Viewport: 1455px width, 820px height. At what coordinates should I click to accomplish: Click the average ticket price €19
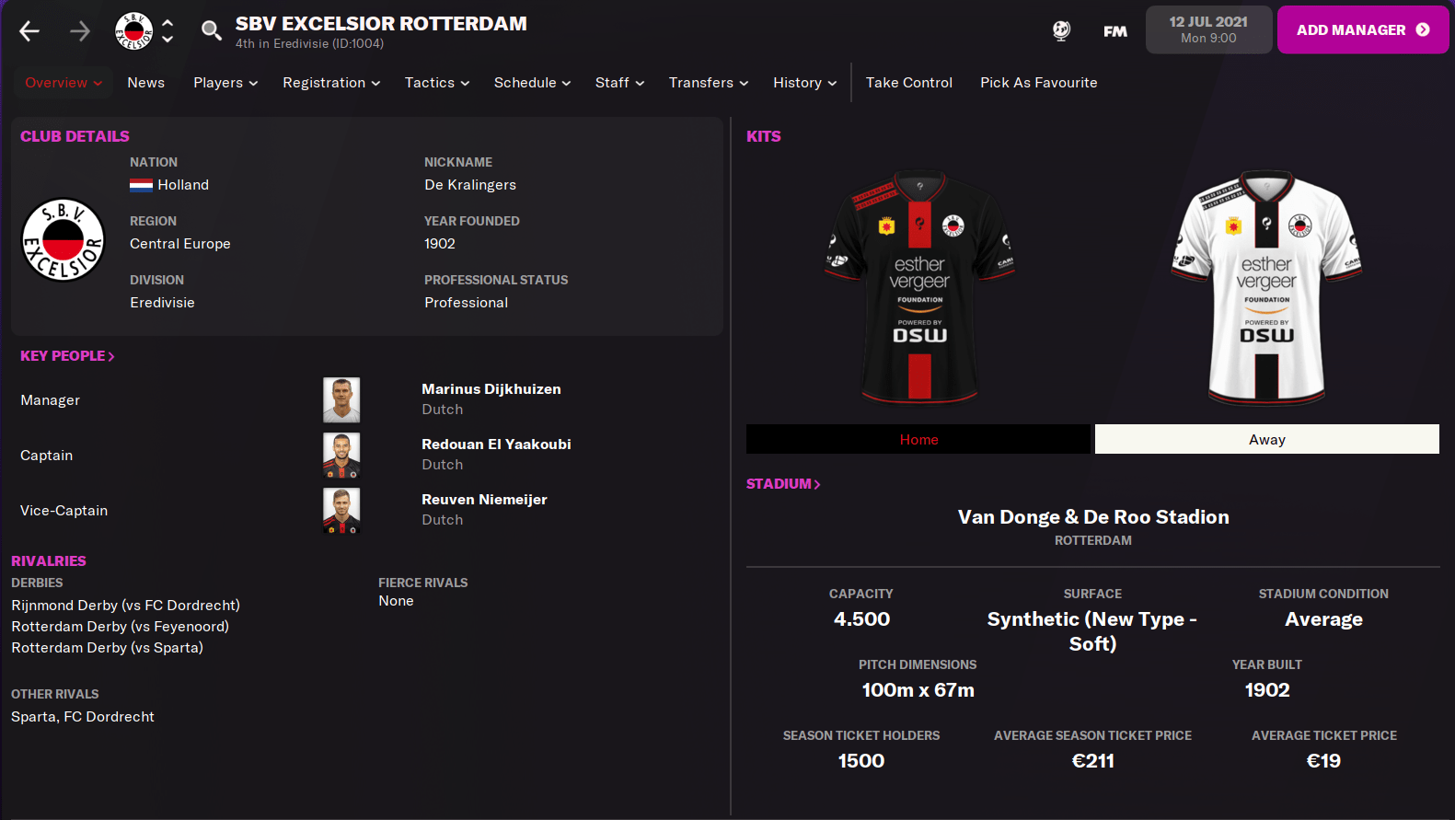[x=1323, y=761]
